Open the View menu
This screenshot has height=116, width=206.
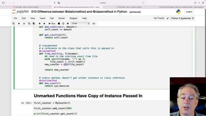(33, 18)
